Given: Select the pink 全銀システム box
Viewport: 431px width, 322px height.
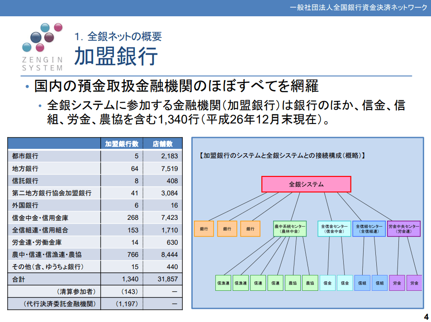Looking at the screenshot, I should pos(306,184).
